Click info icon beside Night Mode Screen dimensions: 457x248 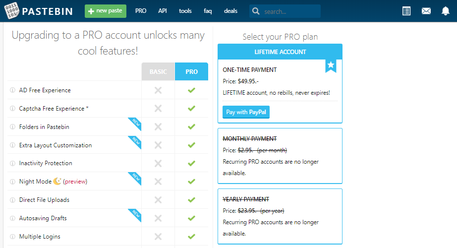pyautogui.click(x=12, y=182)
